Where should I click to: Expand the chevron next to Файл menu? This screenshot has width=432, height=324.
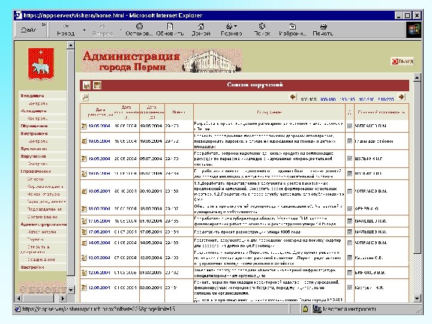43,25
